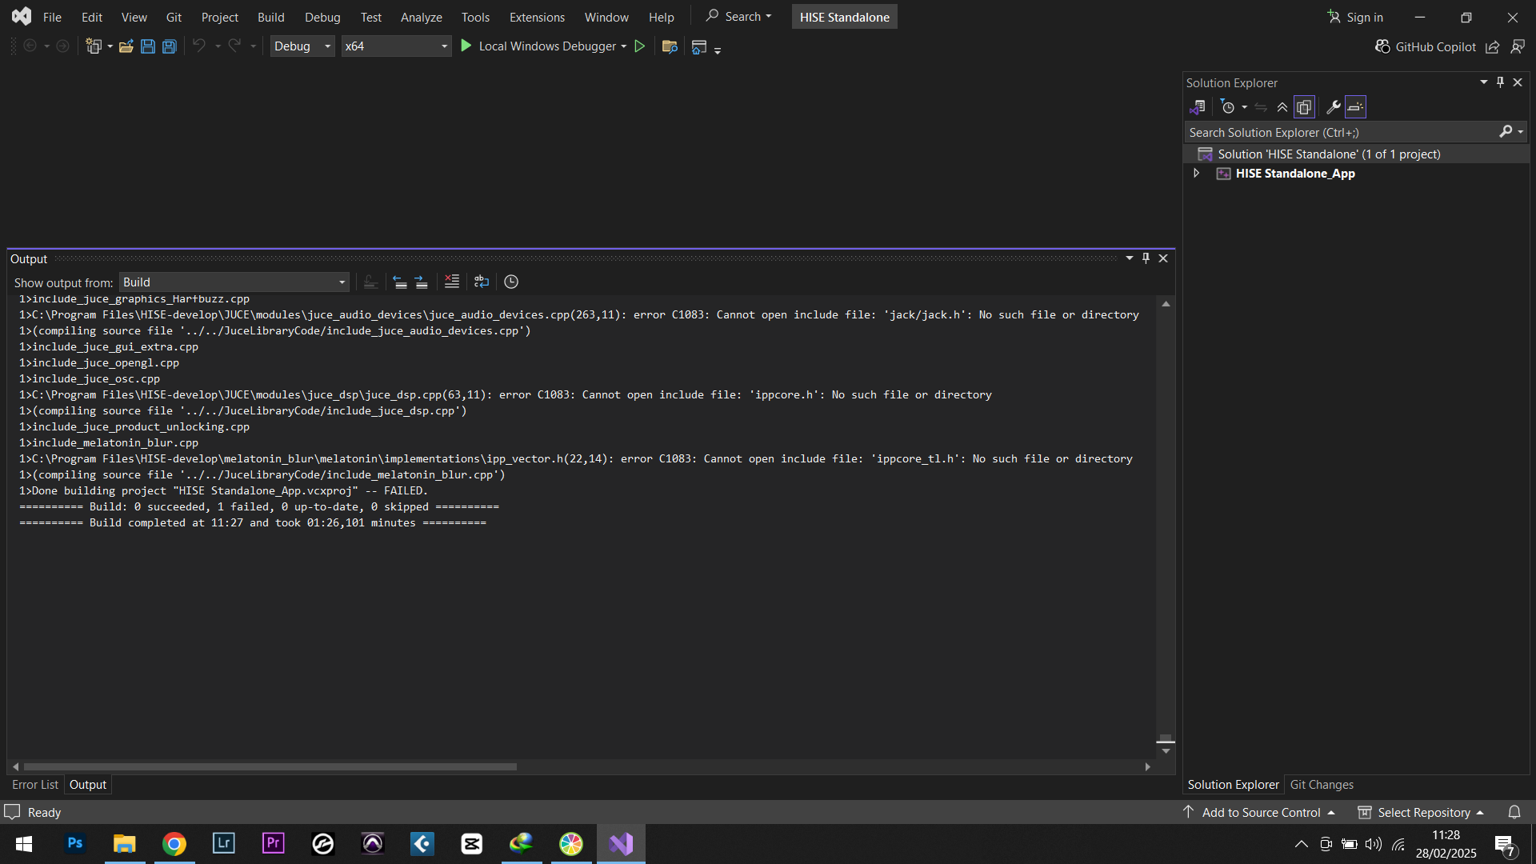Open Properties wrench icon in Solution Explorer
This screenshot has width=1536, height=864.
pos(1333,106)
